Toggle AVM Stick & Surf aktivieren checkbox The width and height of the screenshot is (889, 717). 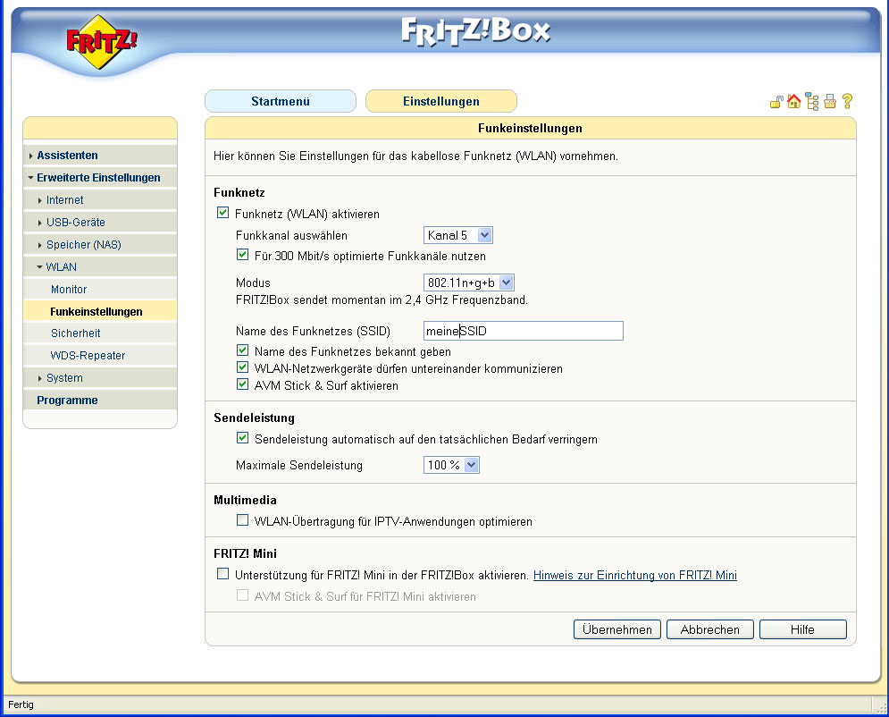tap(243, 384)
